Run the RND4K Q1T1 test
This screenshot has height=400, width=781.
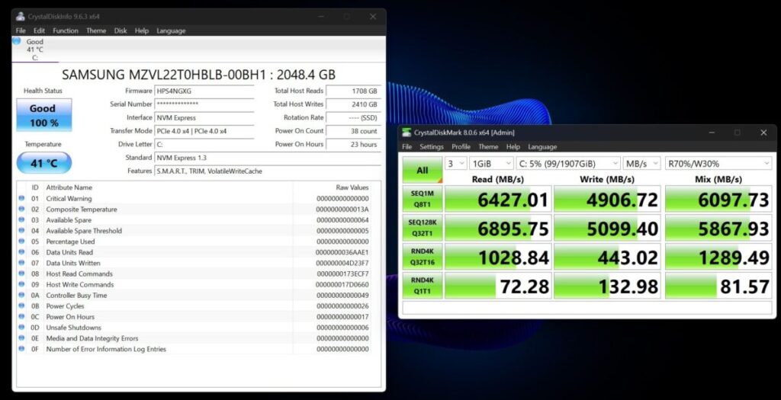click(423, 286)
